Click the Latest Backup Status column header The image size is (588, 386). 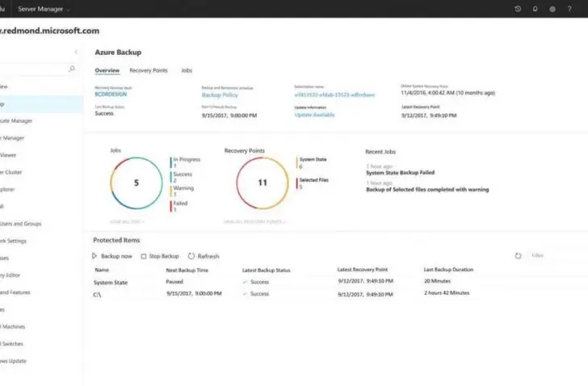click(x=267, y=270)
